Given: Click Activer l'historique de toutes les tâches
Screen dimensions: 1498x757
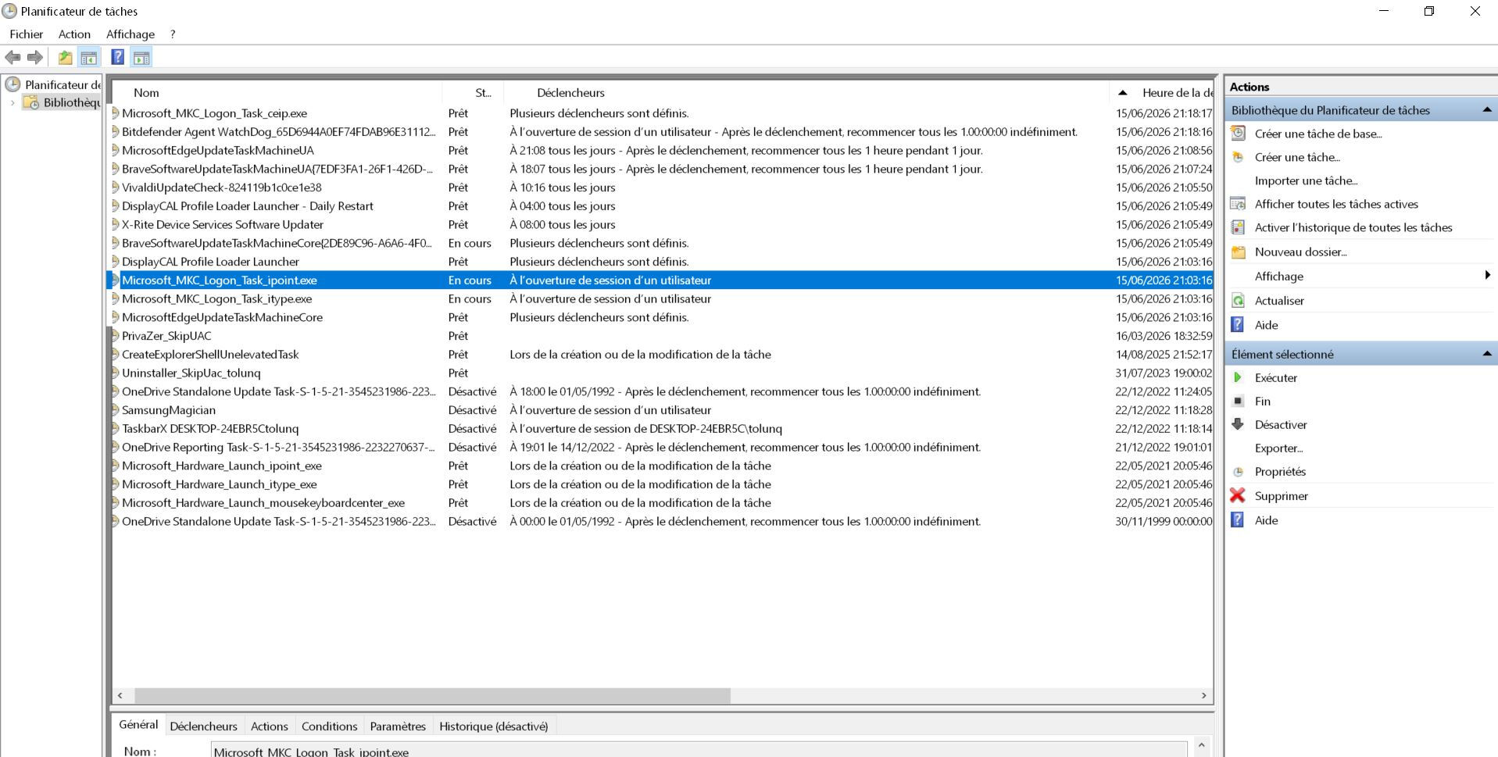Looking at the screenshot, I should click(x=1353, y=227).
